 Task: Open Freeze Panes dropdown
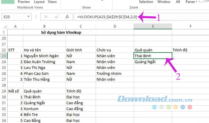pos(191,2)
